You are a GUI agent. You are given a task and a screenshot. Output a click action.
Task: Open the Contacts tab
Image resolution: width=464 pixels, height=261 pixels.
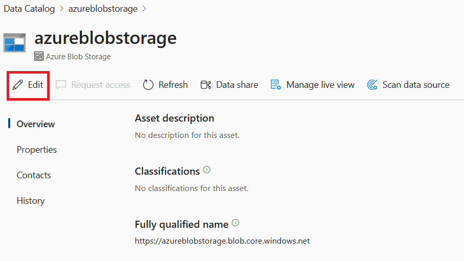click(34, 175)
